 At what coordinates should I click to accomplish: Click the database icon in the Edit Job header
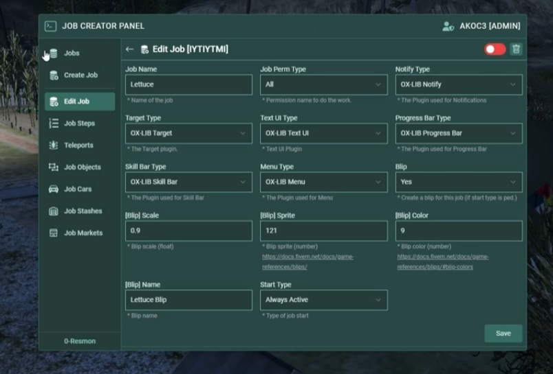coord(144,49)
